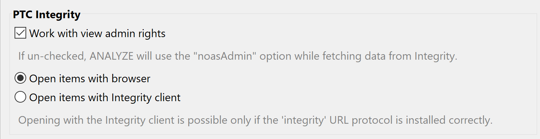This screenshot has width=540, height=139.
Task: Choose Open items with Integrity client radio button
Action: [x=20, y=97]
